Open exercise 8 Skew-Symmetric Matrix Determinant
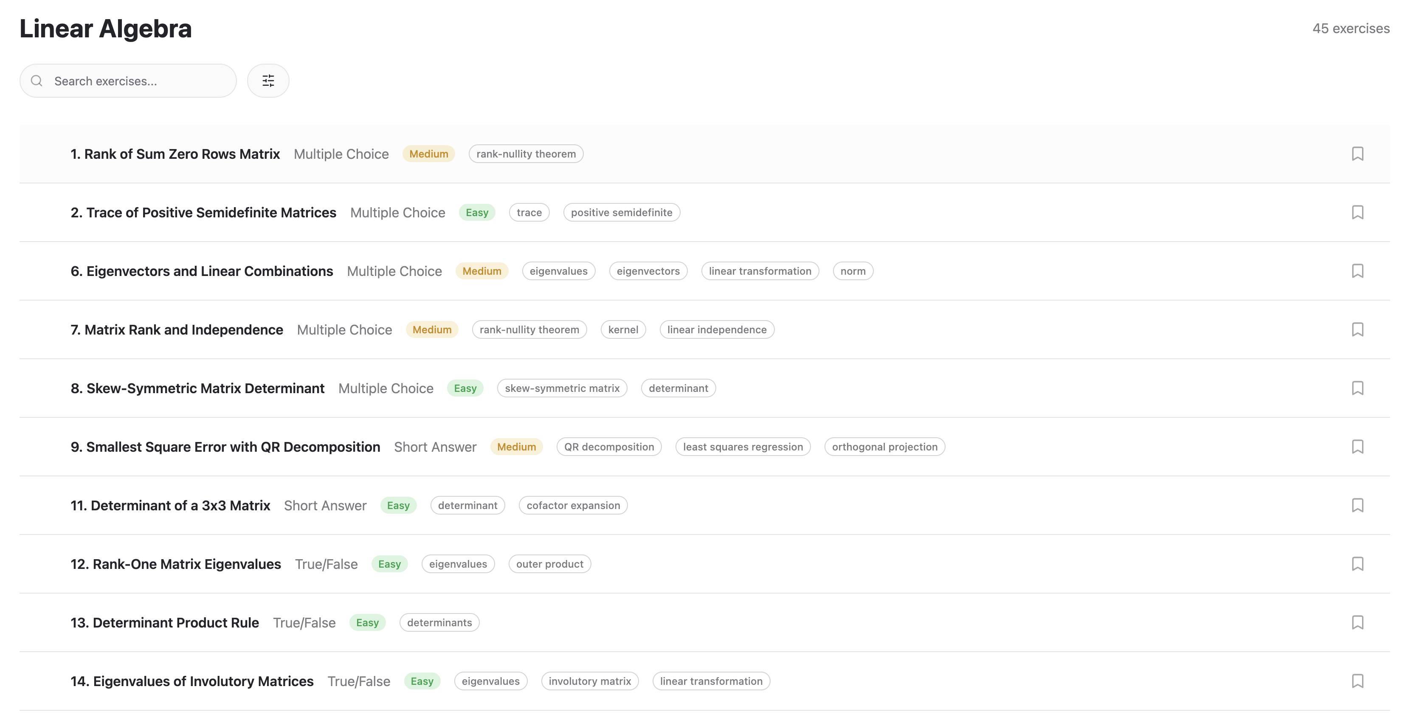Viewport: 1413px width, 726px height. 197,389
